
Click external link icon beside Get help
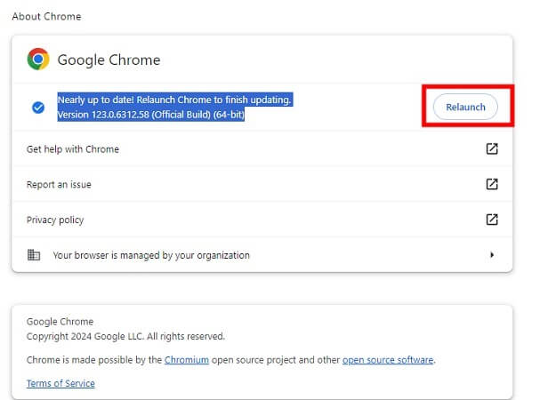click(491, 149)
